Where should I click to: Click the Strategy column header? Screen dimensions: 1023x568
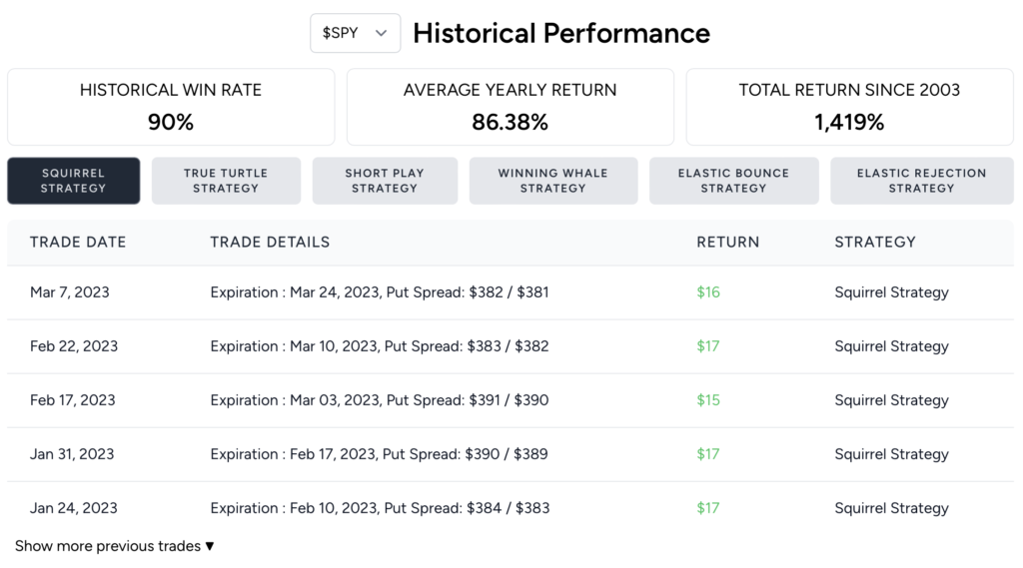click(875, 242)
